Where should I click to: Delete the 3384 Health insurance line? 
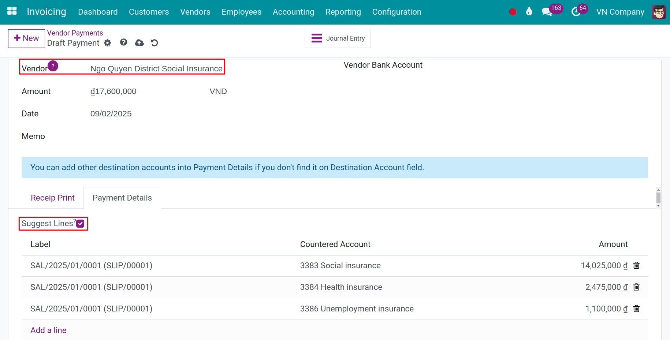click(636, 287)
